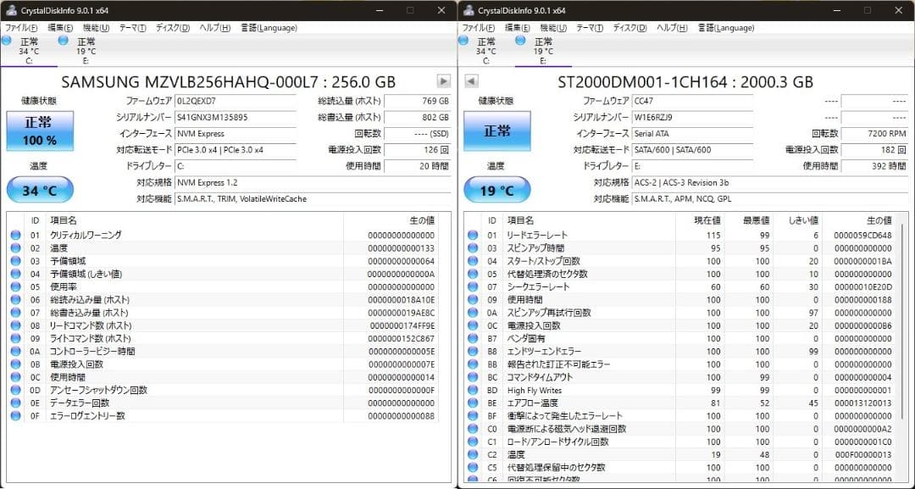Click the blue dot beside エアフロー温度
Image resolution: width=915 pixels, height=489 pixels.
point(472,403)
